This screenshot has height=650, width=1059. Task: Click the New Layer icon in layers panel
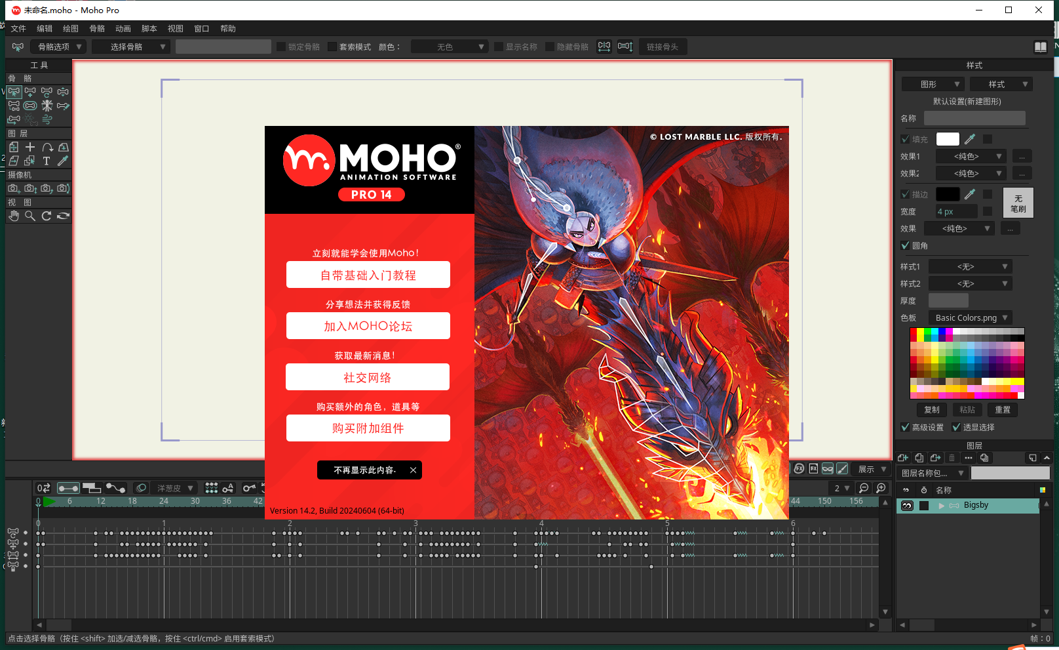(x=903, y=458)
